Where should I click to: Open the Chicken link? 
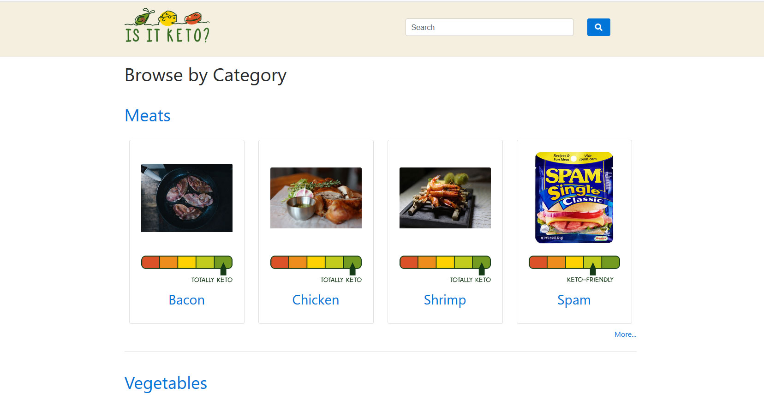pyautogui.click(x=316, y=300)
